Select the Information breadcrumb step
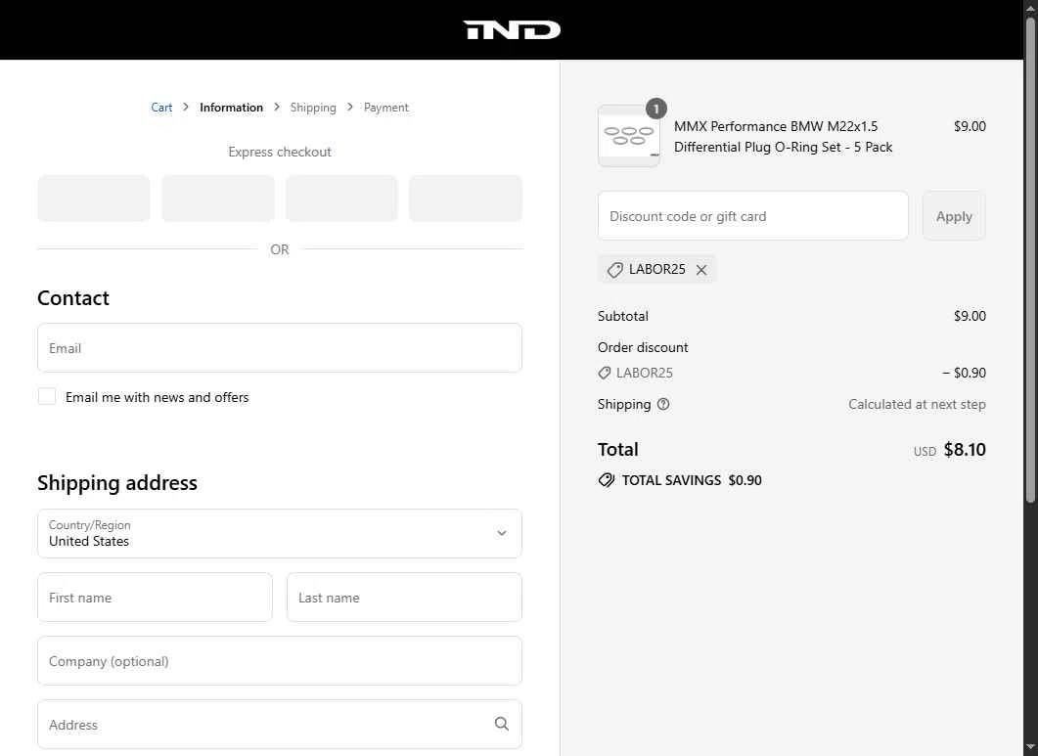 click(231, 108)
